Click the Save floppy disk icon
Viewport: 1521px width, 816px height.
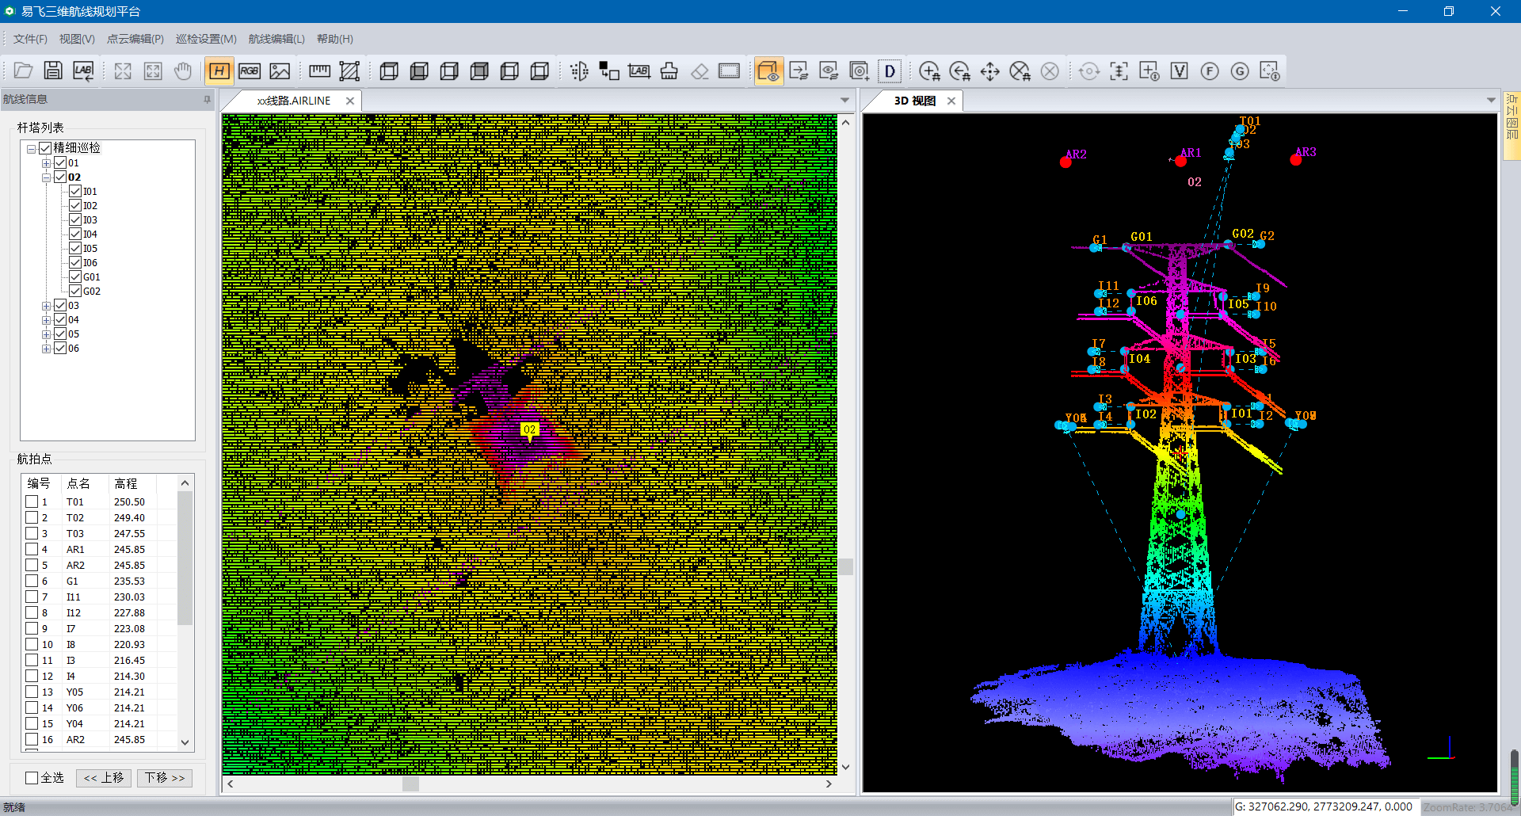pos(53,71)
